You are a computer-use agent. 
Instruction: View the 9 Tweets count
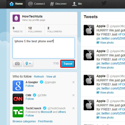(17, 30)
